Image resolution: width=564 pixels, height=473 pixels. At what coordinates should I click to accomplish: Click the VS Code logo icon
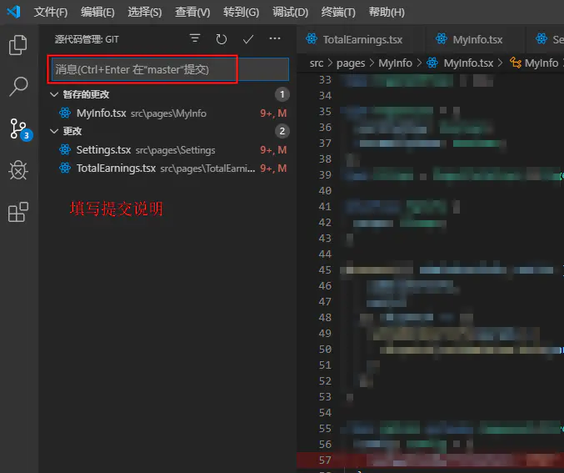point(13,12)
